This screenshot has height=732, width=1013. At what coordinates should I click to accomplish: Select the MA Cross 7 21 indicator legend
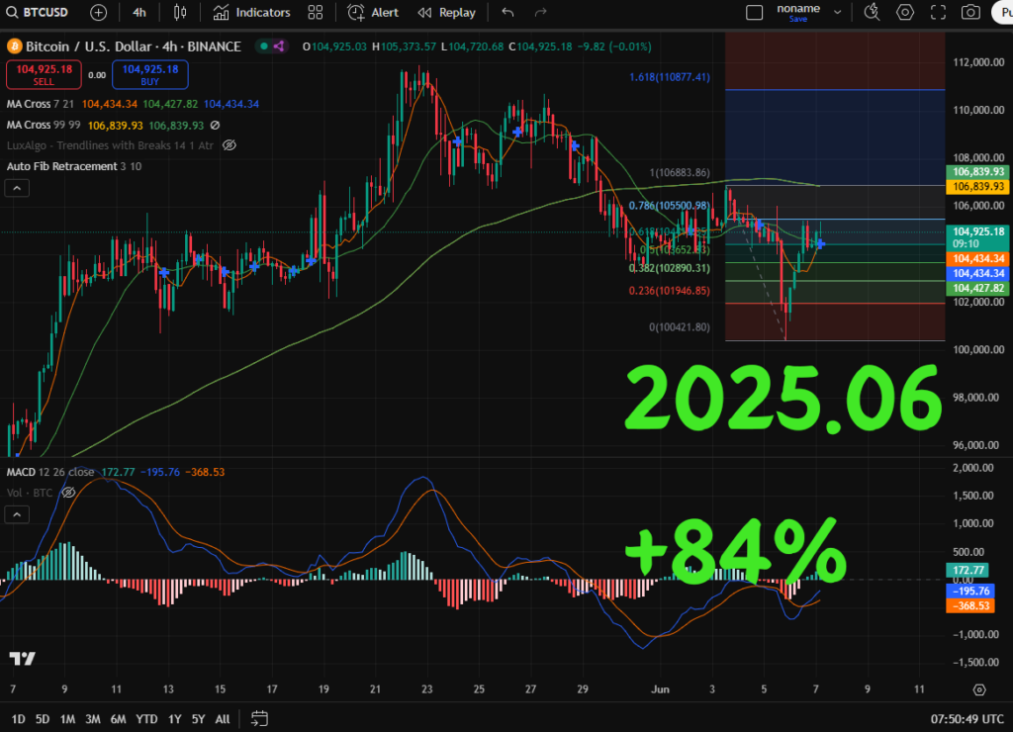click(40, 104)
